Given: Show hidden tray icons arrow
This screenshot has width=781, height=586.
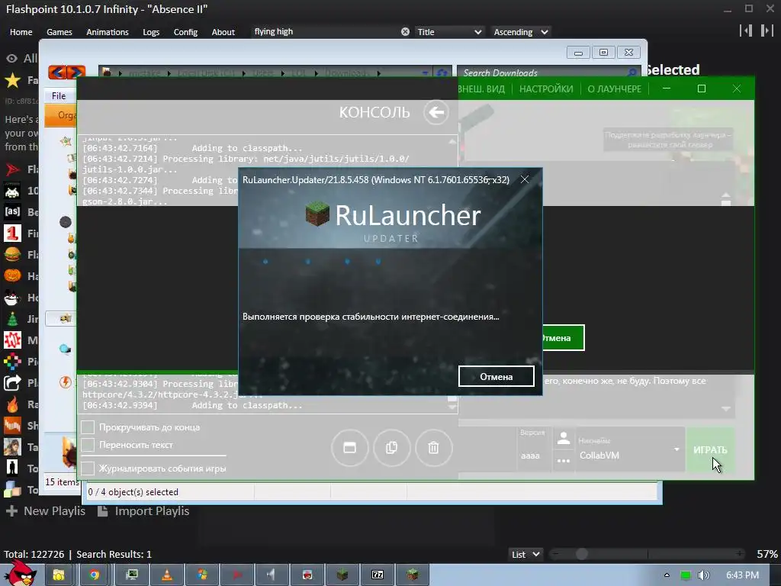Looking at the screenshot, I should (x=667, y=575).
